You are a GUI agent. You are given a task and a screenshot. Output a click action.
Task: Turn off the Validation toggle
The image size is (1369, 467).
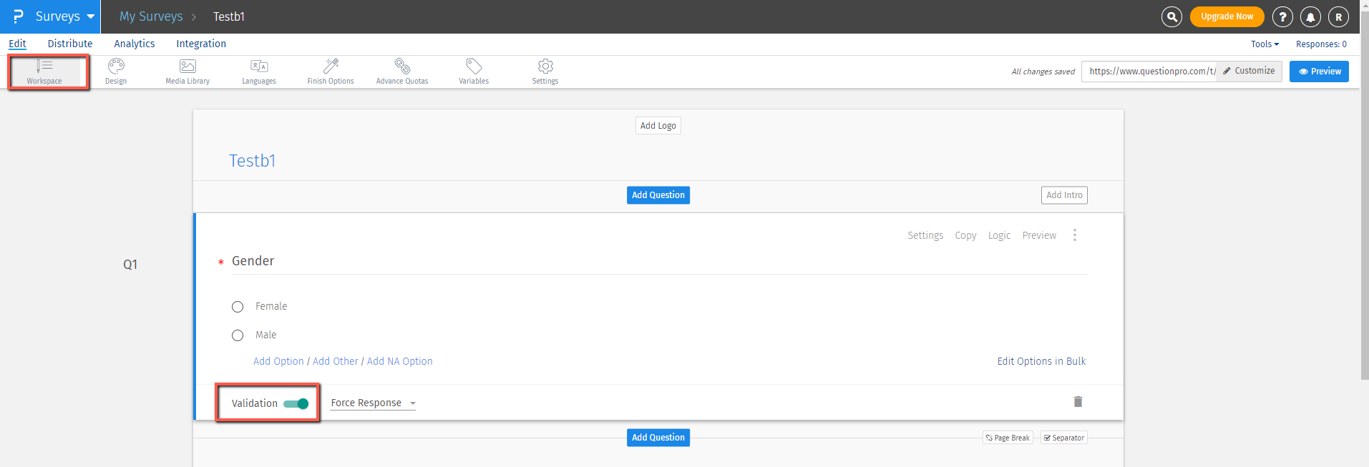coord(296,404)
